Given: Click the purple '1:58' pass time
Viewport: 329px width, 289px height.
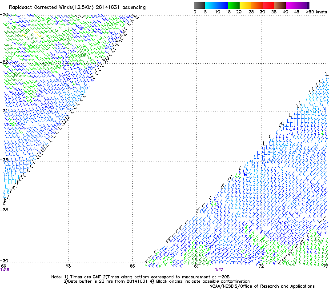Looking at the screenshot, I should tap(5, 270).
